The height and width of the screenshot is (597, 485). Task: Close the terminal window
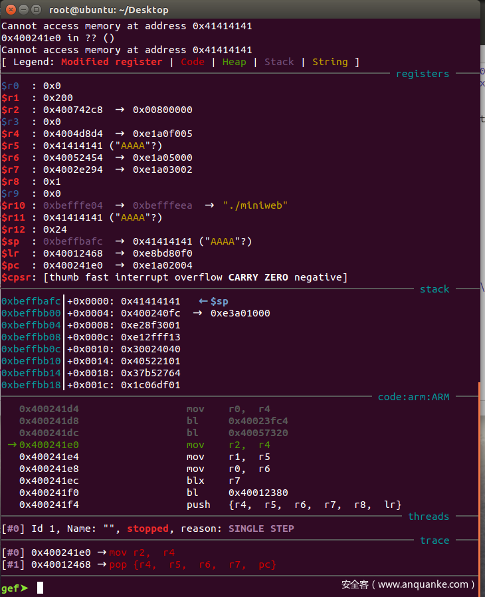(9, 9)
